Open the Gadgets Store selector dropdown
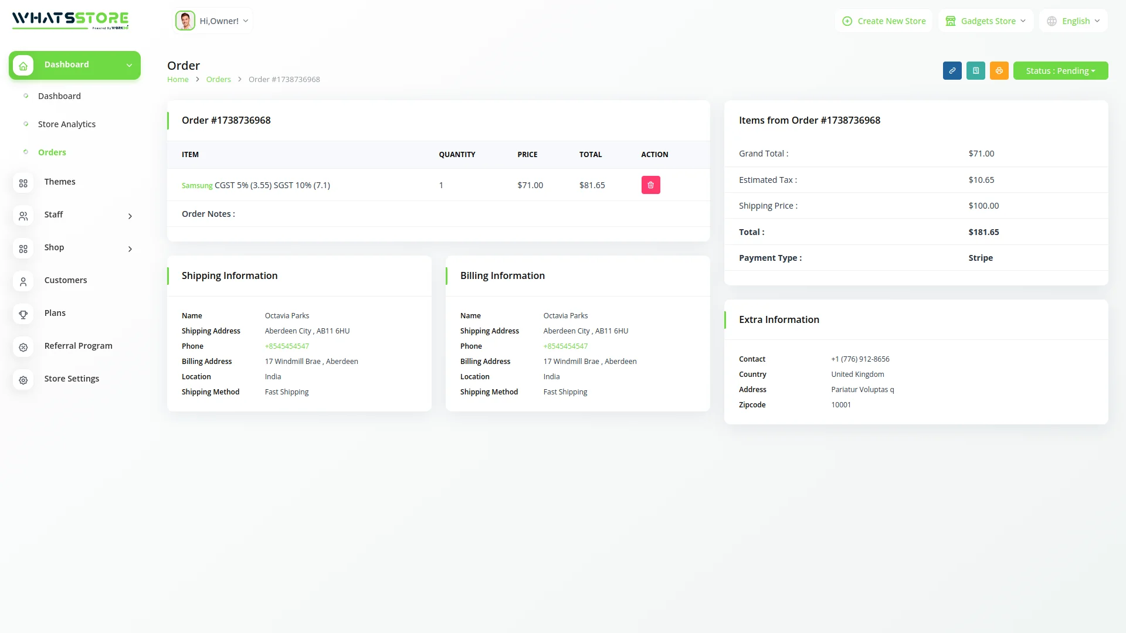Image resolution: width=1126 pixels, height=633 pixels. (x=986, y=21)
